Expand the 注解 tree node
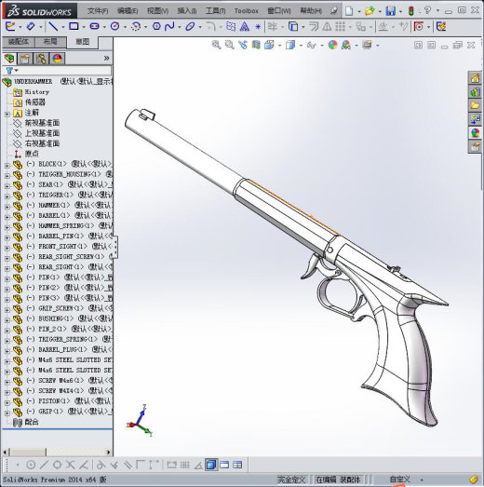Screen dimensions: 484x487 coord(7,114)
